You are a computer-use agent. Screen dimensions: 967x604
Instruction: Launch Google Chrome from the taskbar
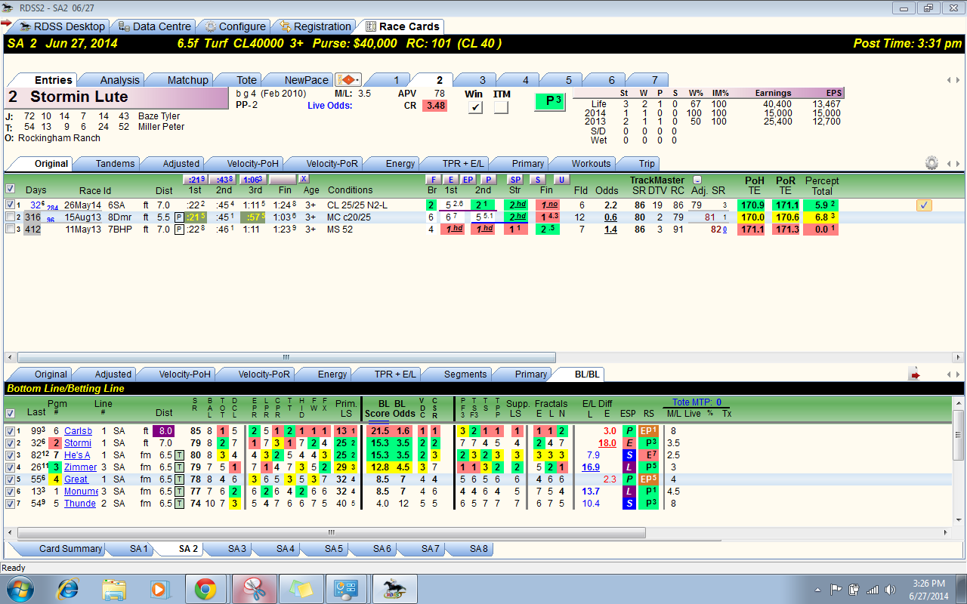[205, 589]
